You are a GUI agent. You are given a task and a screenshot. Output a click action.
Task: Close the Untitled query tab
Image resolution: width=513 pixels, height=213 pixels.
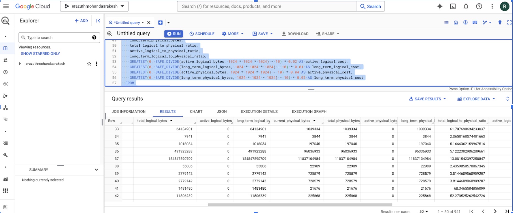click(x=149, y=23)
